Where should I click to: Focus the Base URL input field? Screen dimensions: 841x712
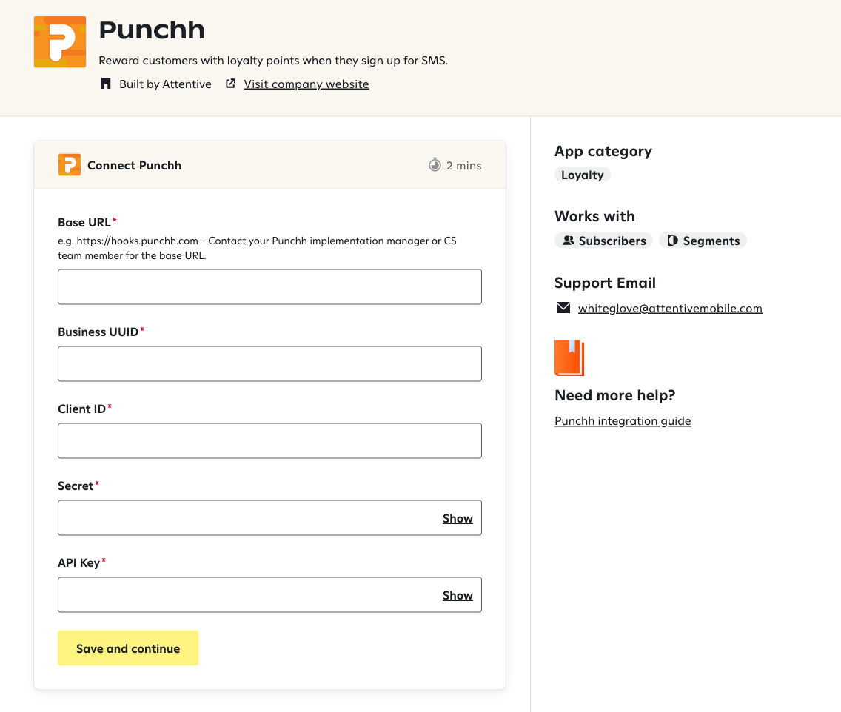[269, 287]
